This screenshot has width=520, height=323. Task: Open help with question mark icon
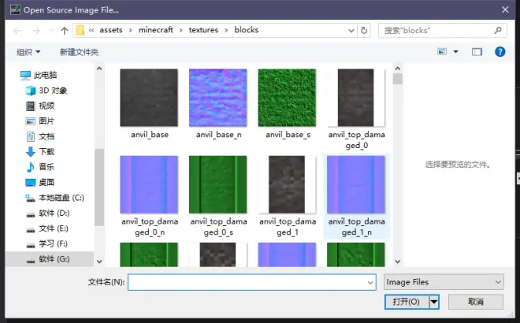(x=500, y=52)
